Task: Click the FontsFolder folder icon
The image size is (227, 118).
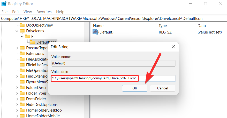Action: click(x=22, y=99)
